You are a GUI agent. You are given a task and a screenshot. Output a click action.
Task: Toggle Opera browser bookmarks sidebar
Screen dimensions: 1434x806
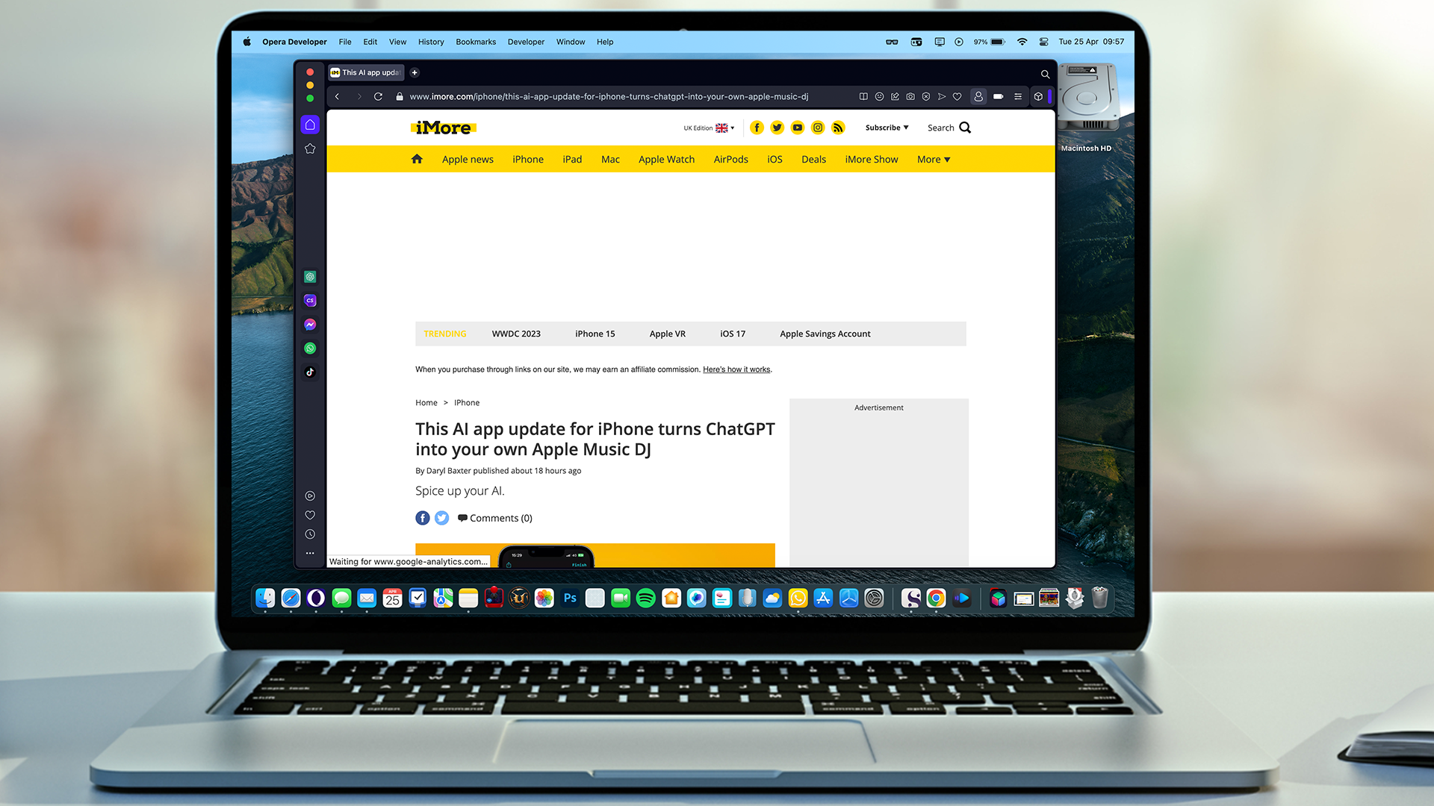click(310, 148)
